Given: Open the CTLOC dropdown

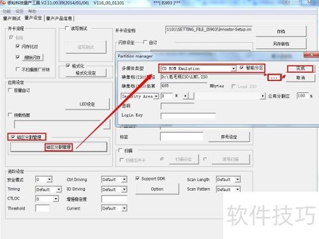Looking at the screenshot, I should [x=56, y=199].
